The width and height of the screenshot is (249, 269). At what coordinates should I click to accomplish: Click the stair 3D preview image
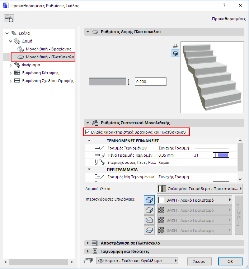[x=212, y=77]
